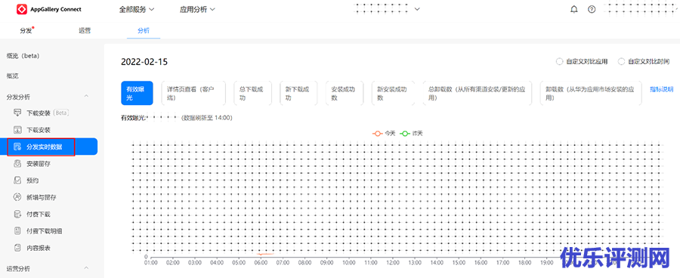Open the 内容报表 sidebar icon
This screenshot has height=278, width=680.
pyautogui.click(x=17, y=248)
